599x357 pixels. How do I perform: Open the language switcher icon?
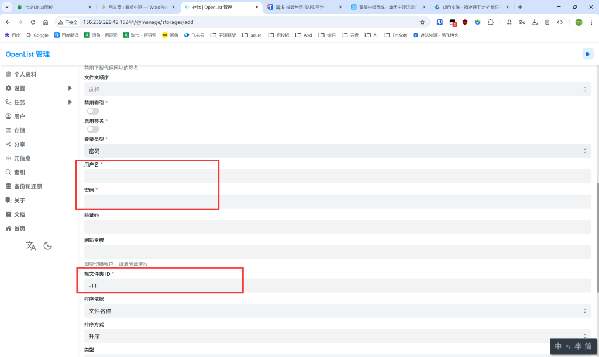point(31,246)
